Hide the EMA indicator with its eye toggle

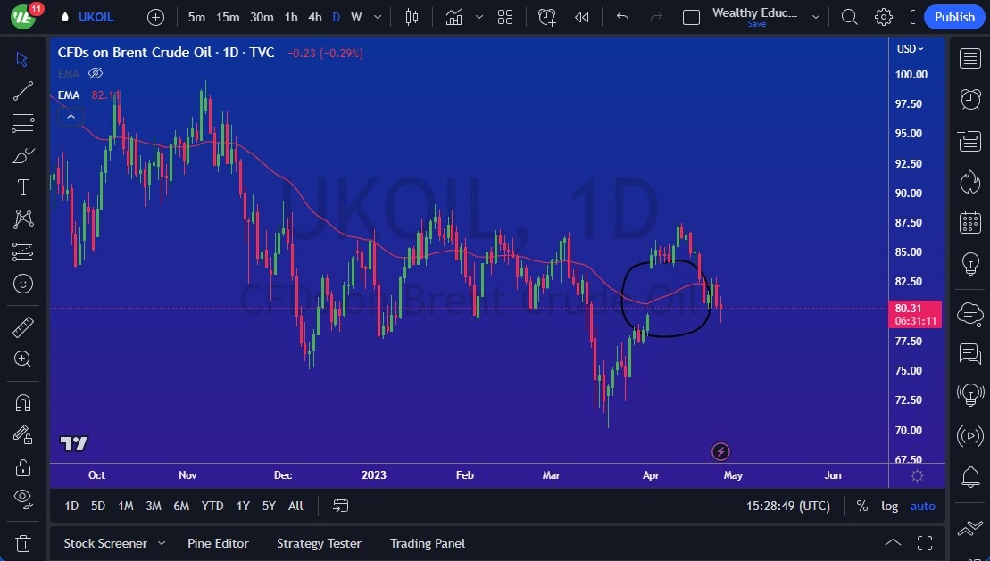95,74
